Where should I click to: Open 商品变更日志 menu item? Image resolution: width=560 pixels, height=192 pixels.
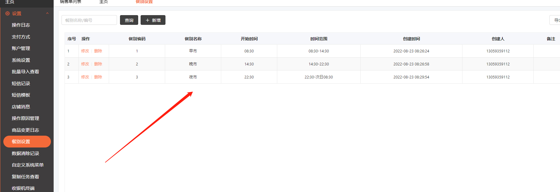(x=25, y=130)
